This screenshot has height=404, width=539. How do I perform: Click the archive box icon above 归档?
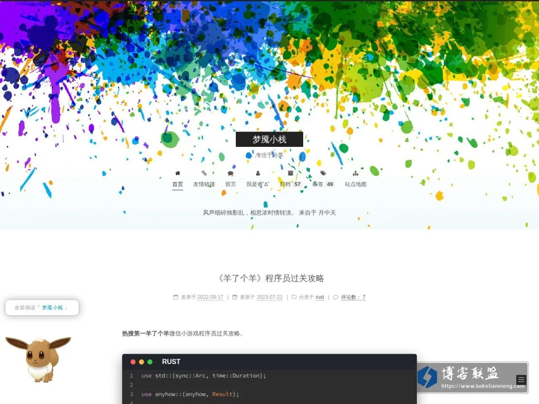291,173
